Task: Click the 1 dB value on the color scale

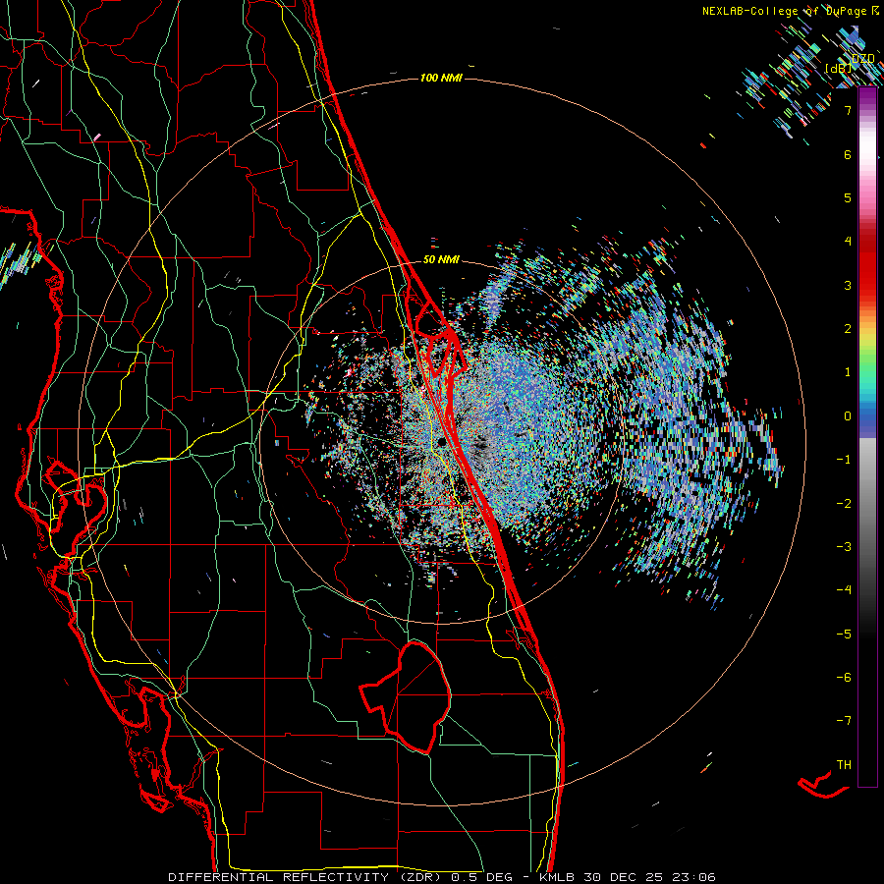Action: pyautogui.click(x=848, y=372)
